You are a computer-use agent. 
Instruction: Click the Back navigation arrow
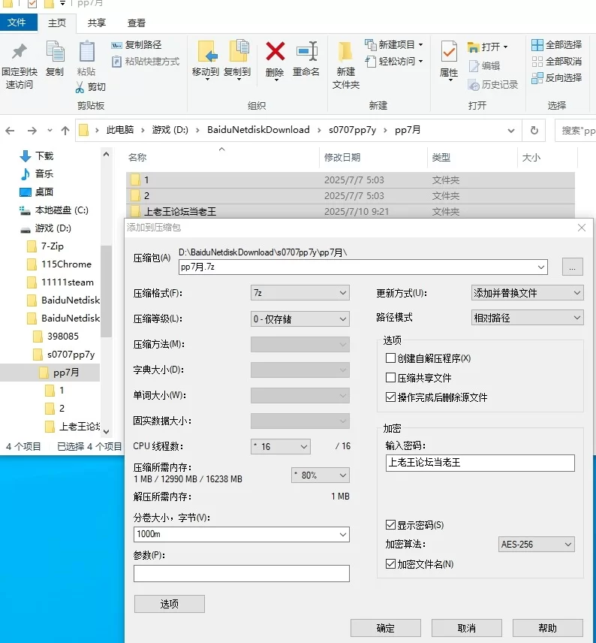[x=11, y=131]
